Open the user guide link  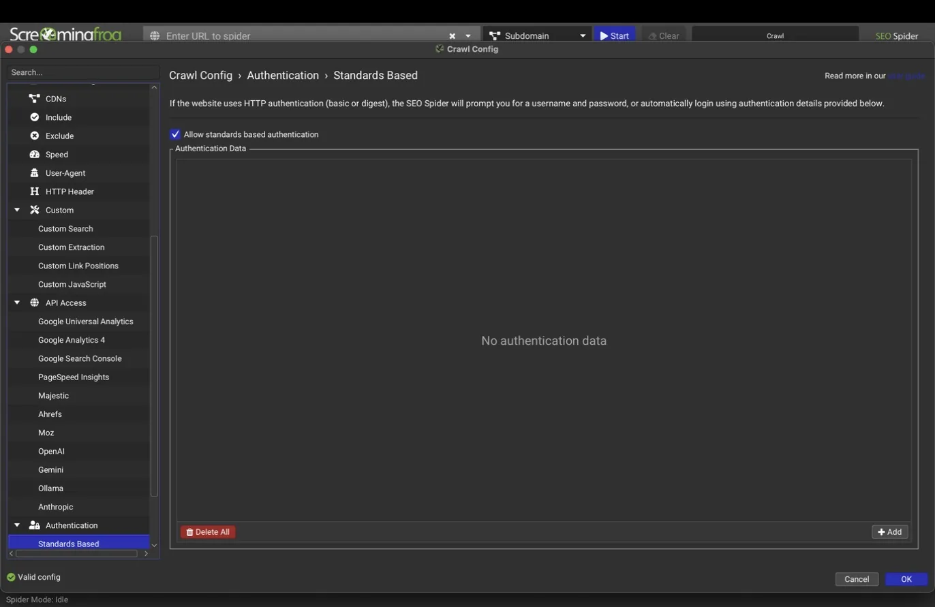pos(906,76)
